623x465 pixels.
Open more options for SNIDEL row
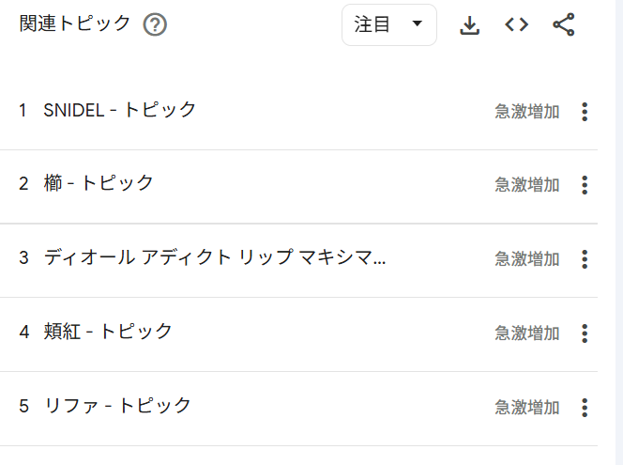pos(585,112)
